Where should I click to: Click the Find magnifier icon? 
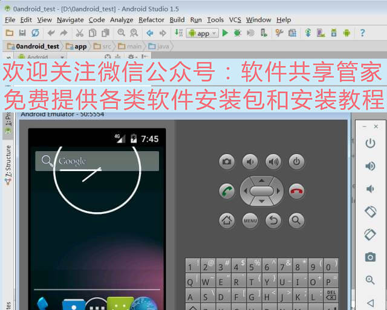[x=121, y=33]
